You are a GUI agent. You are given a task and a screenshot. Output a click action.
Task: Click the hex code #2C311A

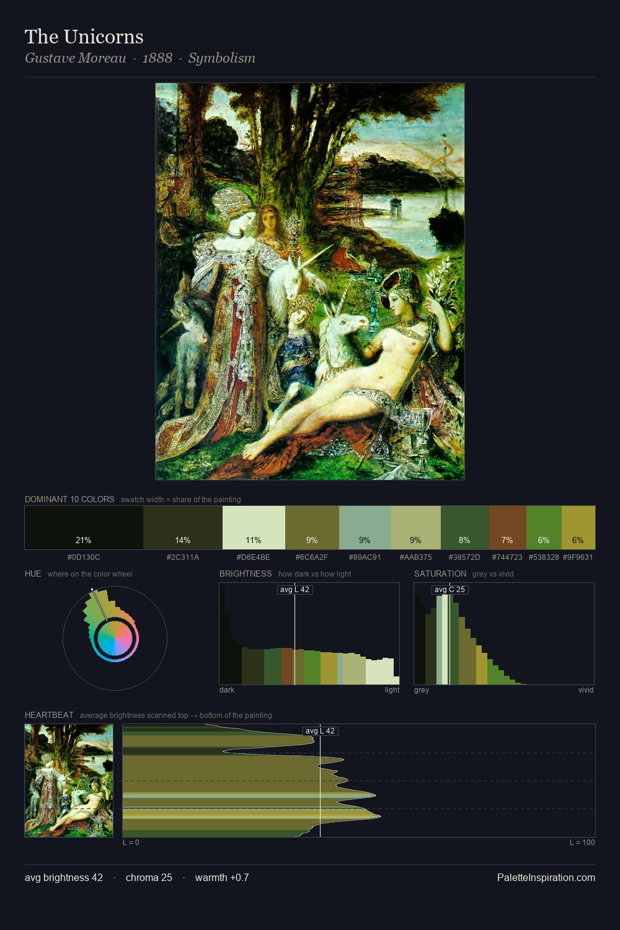coord(183,557)
